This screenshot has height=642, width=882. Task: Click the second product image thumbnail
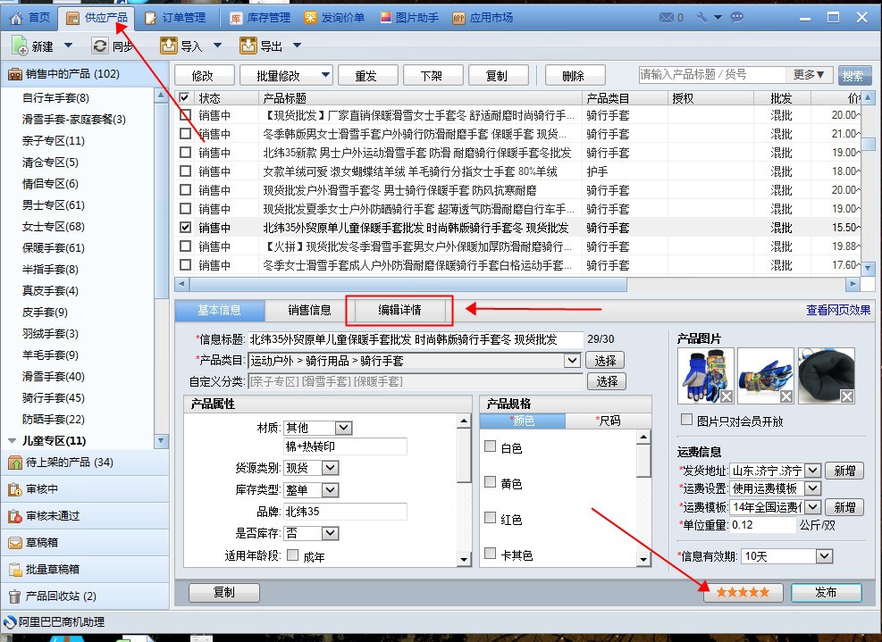(x=766, y=376)
